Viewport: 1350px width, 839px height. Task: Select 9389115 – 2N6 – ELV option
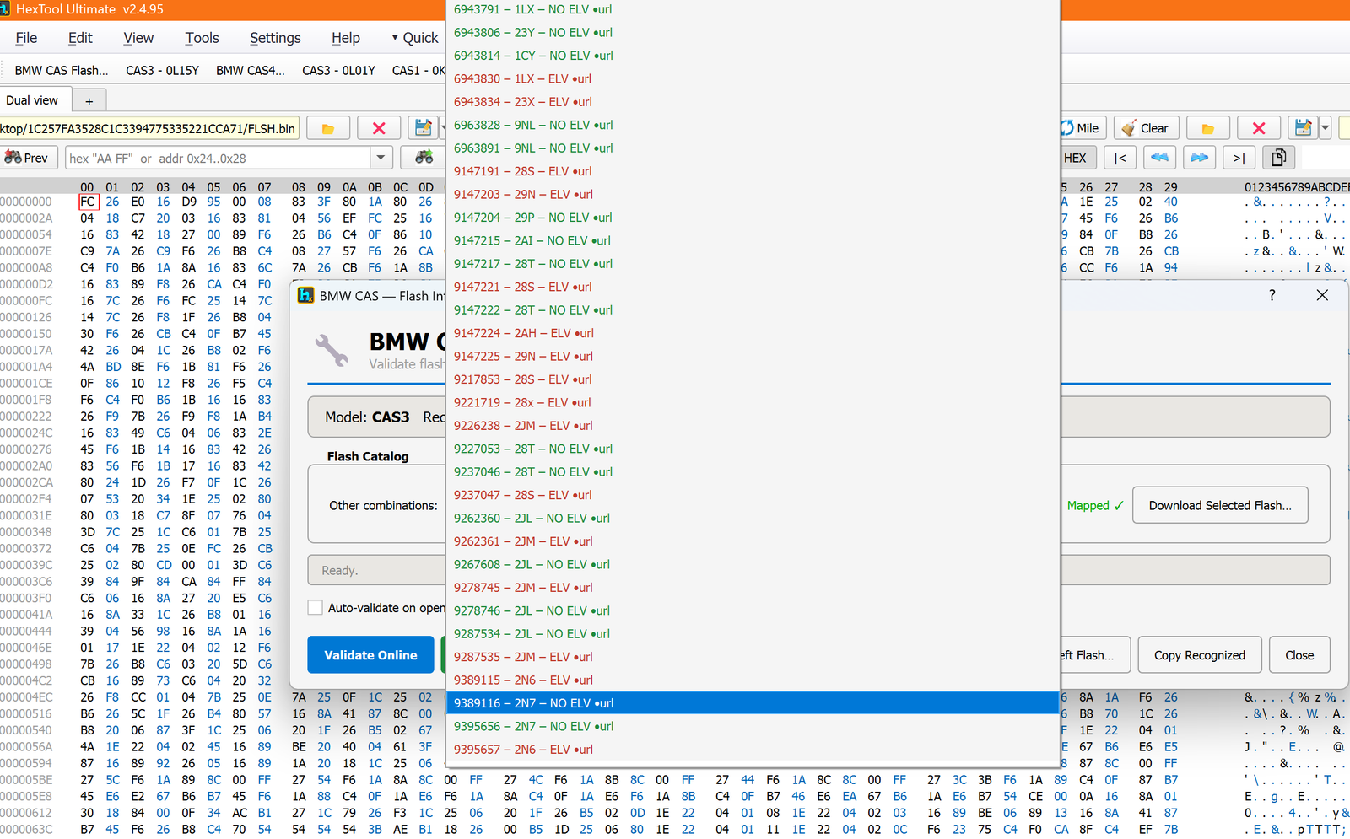click(x=753, y=680)
